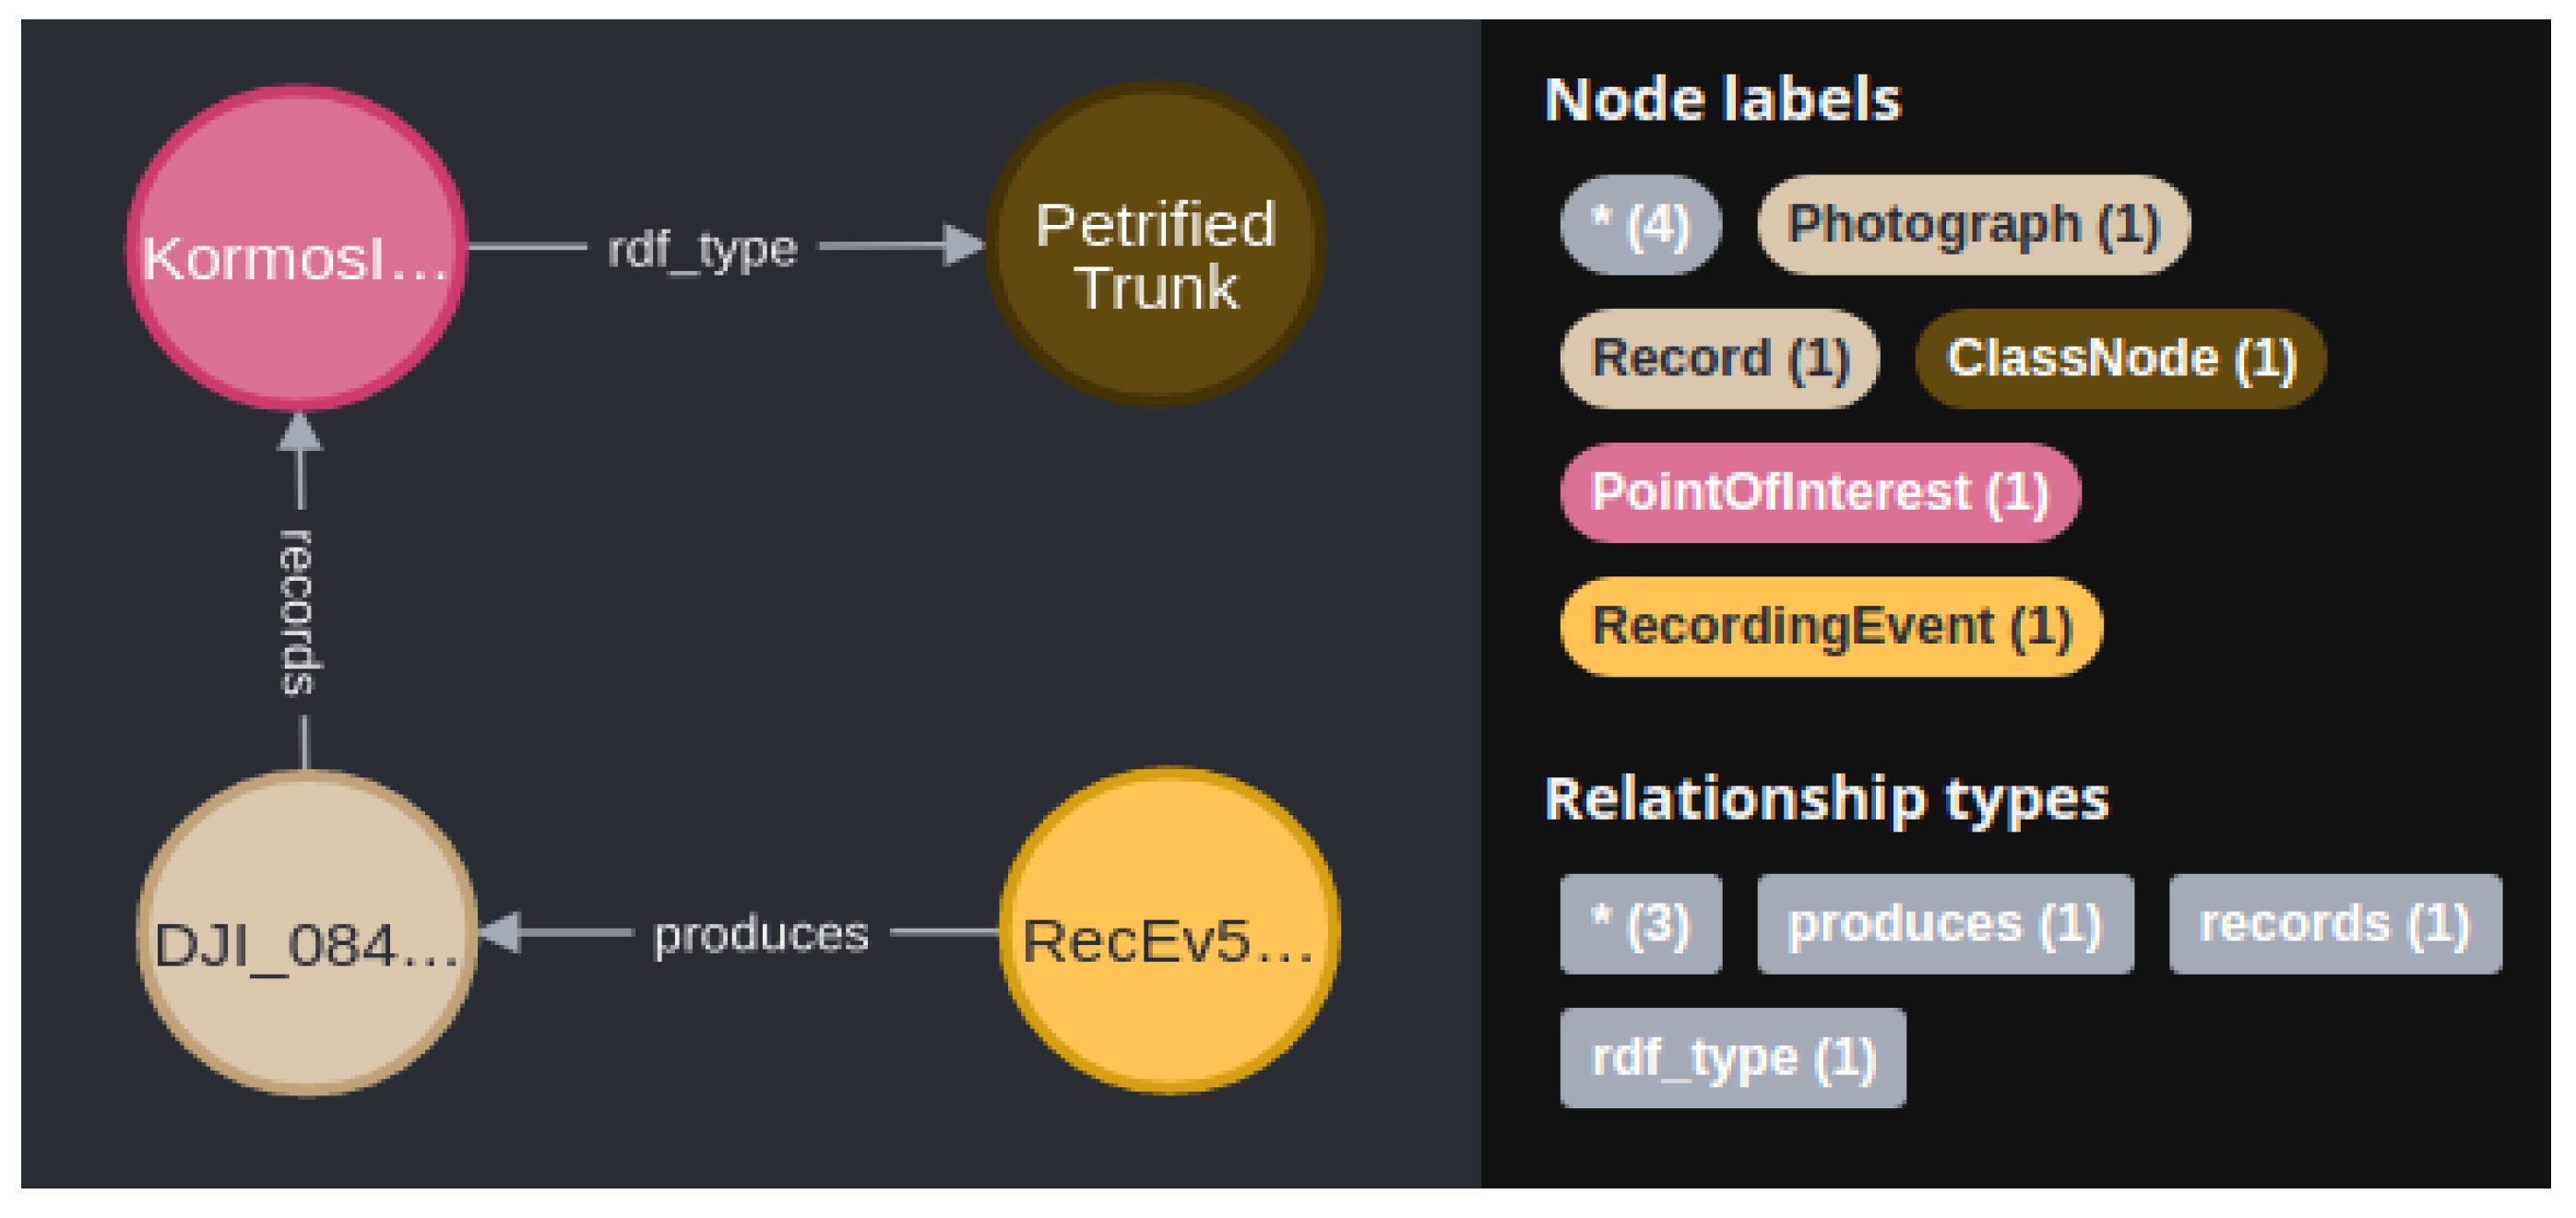Click the arrowhead pointing to DJI_084 node
2576x1218 pixels.
502,932
